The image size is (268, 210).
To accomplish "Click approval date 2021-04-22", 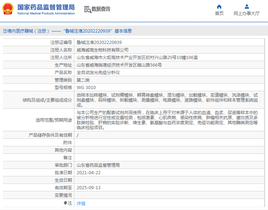I will [88, 172].
